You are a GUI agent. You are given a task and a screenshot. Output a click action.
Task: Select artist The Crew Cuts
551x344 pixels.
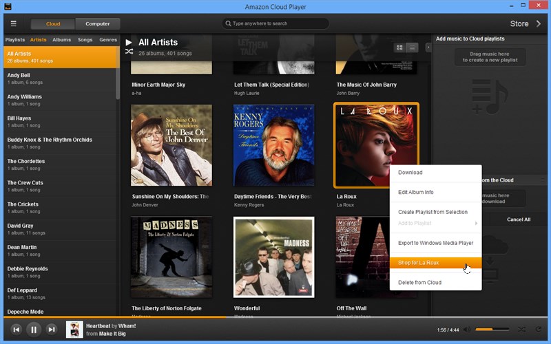pos(60,186)
